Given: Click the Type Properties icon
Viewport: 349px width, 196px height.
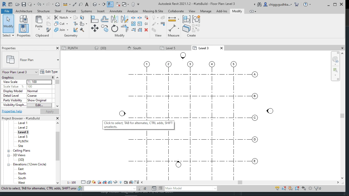Looking at the screenshot, I should 24,19.
